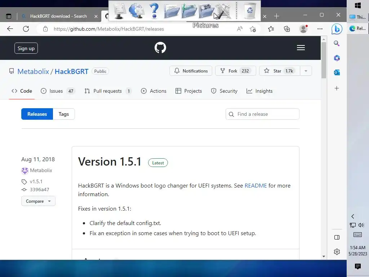Go to GitHub homepage via Octocat logo

pyautogui.click(x=160, y=48)
